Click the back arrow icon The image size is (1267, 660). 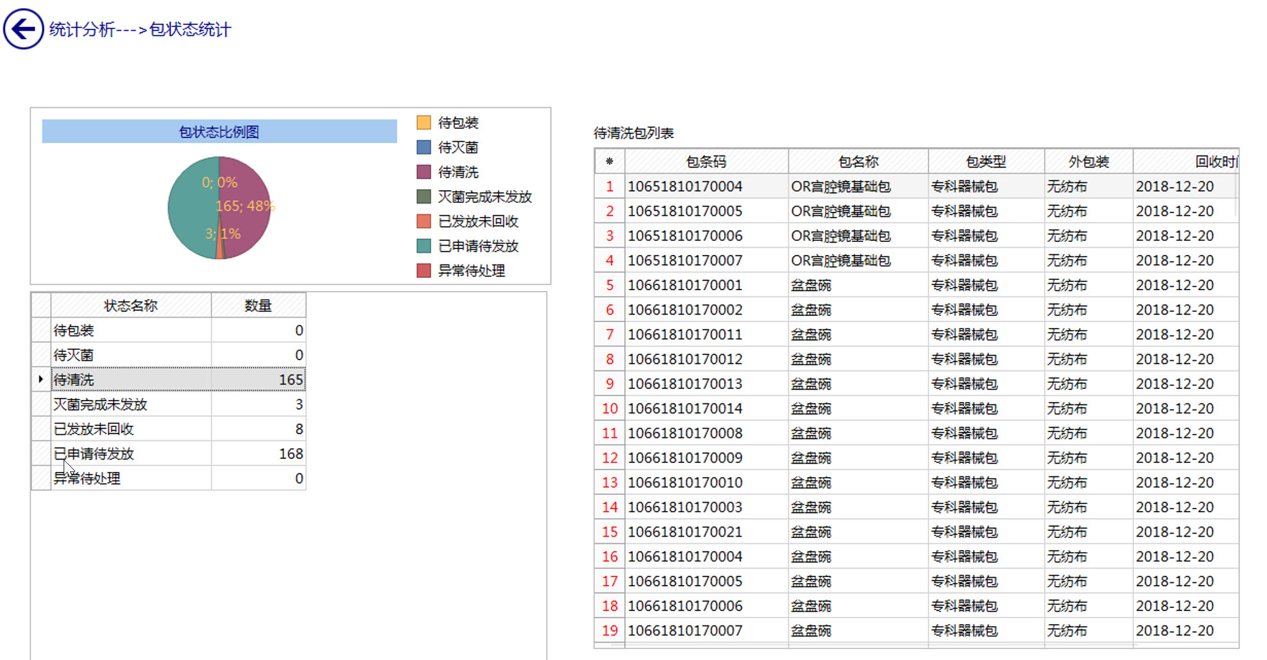23,29
